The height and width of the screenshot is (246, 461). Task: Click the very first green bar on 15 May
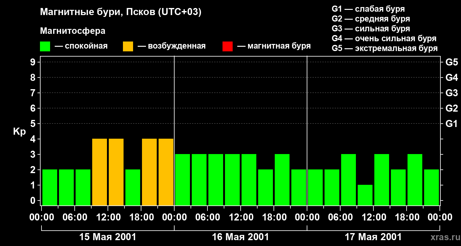pyautogui.click(x=50, y=187)
